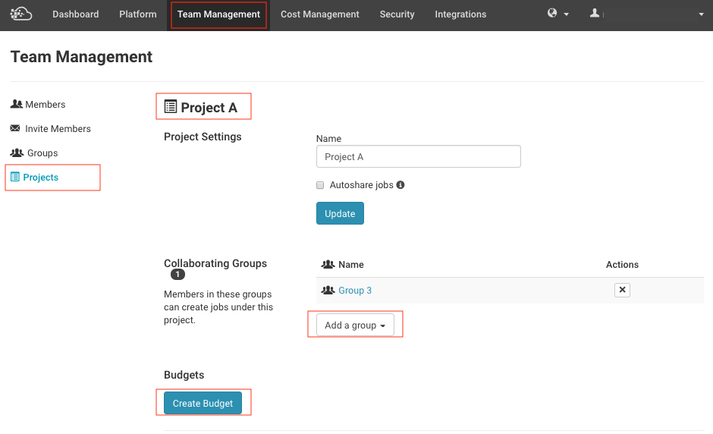Open the Group 3 link
Viewport: 713px width, 434px height.
354,291
